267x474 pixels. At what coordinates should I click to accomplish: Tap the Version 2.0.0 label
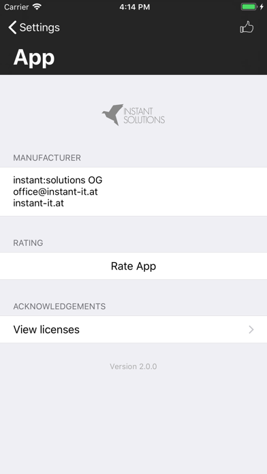(133, 366)
